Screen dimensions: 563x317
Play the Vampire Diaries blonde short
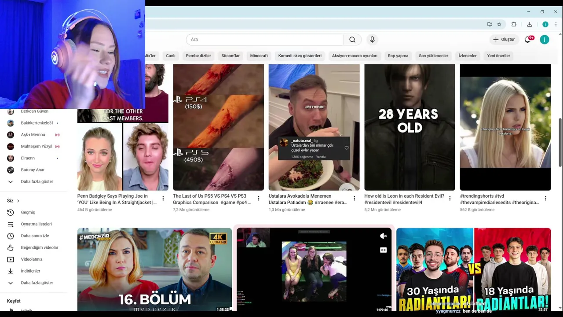pyautogui.click(x=505, y=127)
